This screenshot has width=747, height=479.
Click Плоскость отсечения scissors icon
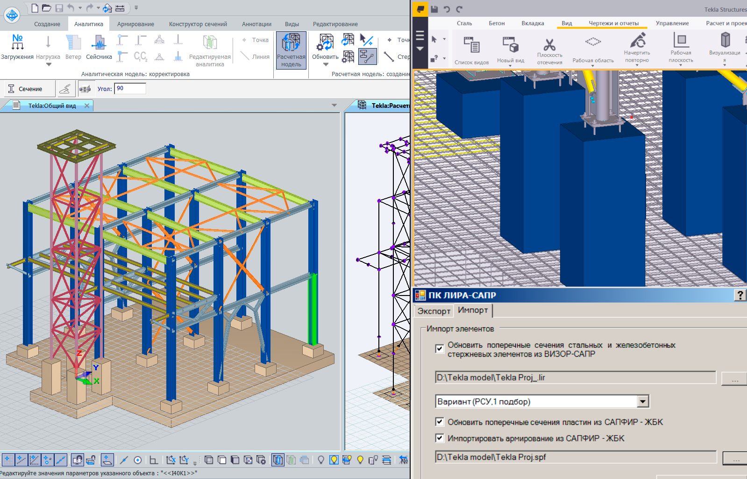click(x=549, y=45)
